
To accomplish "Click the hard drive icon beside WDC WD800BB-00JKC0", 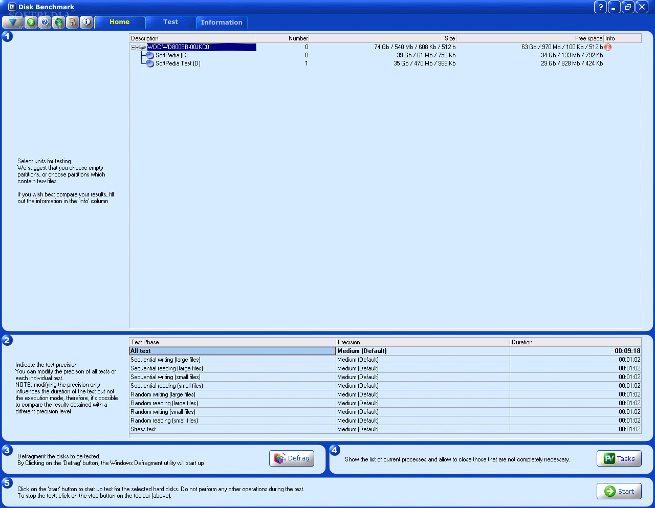I will point(142,47).
